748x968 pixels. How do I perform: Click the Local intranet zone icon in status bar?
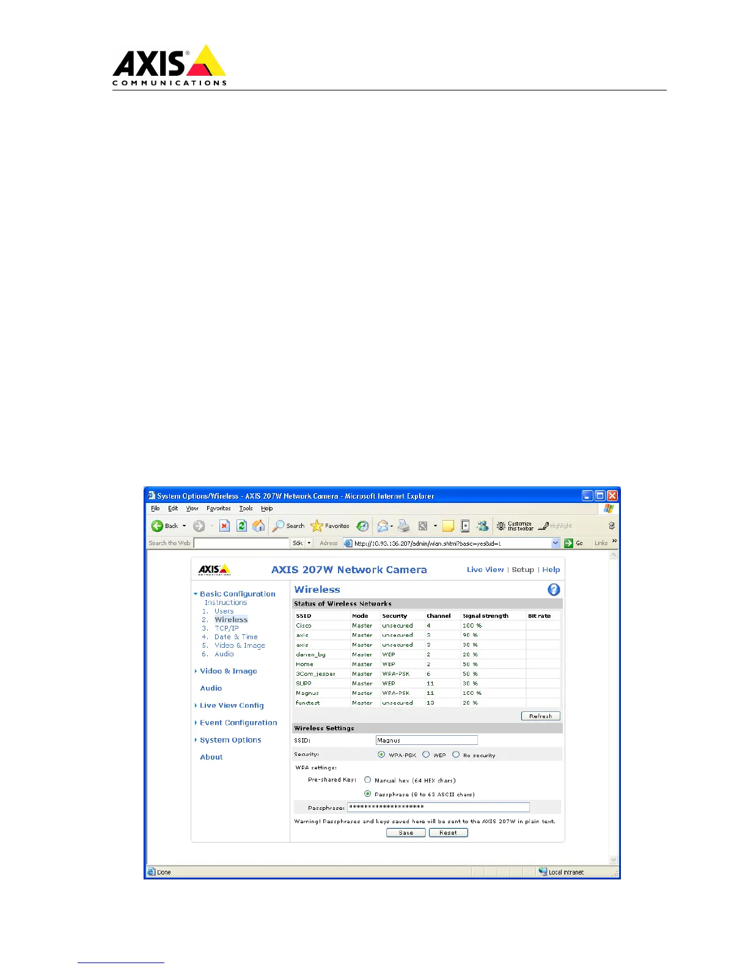pos(543,871)
